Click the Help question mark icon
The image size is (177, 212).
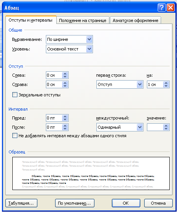[x=162, y=8]
